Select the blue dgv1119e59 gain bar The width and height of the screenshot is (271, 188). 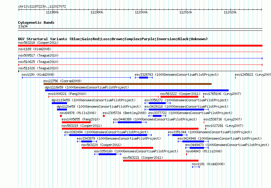pos(59,103)
